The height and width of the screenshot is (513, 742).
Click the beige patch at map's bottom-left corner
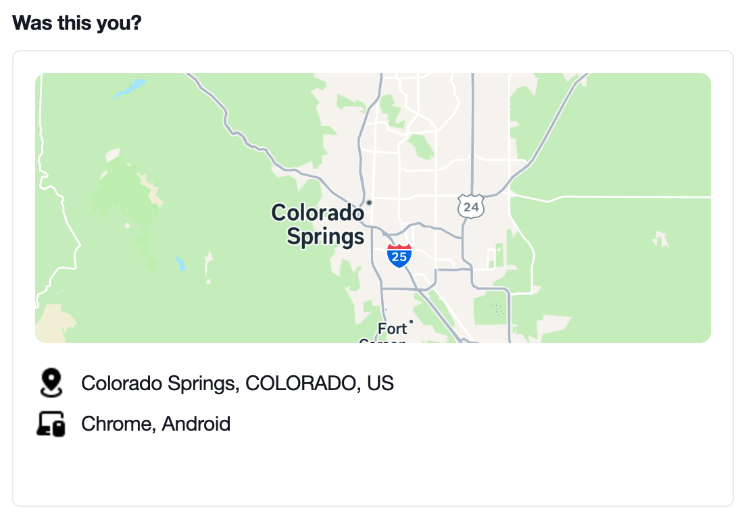click(x=52, y=325)
